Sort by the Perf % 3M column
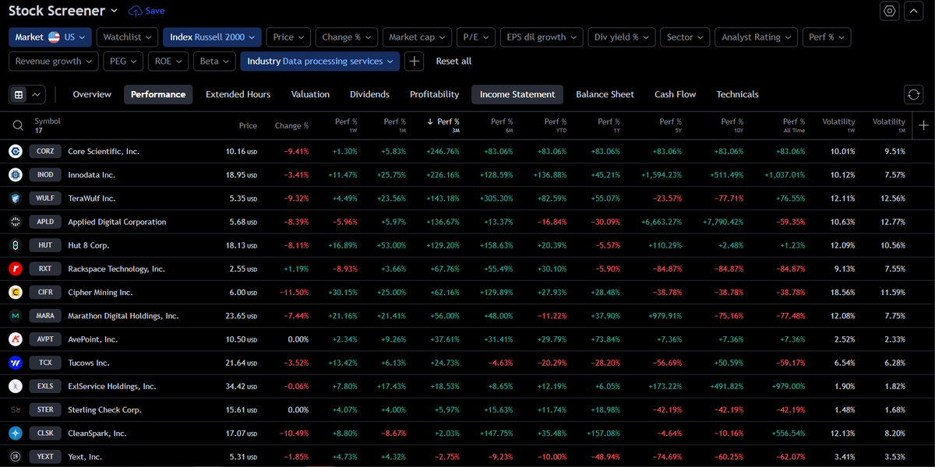The width and height of the screenshot is (935, 467). point(443,125)
